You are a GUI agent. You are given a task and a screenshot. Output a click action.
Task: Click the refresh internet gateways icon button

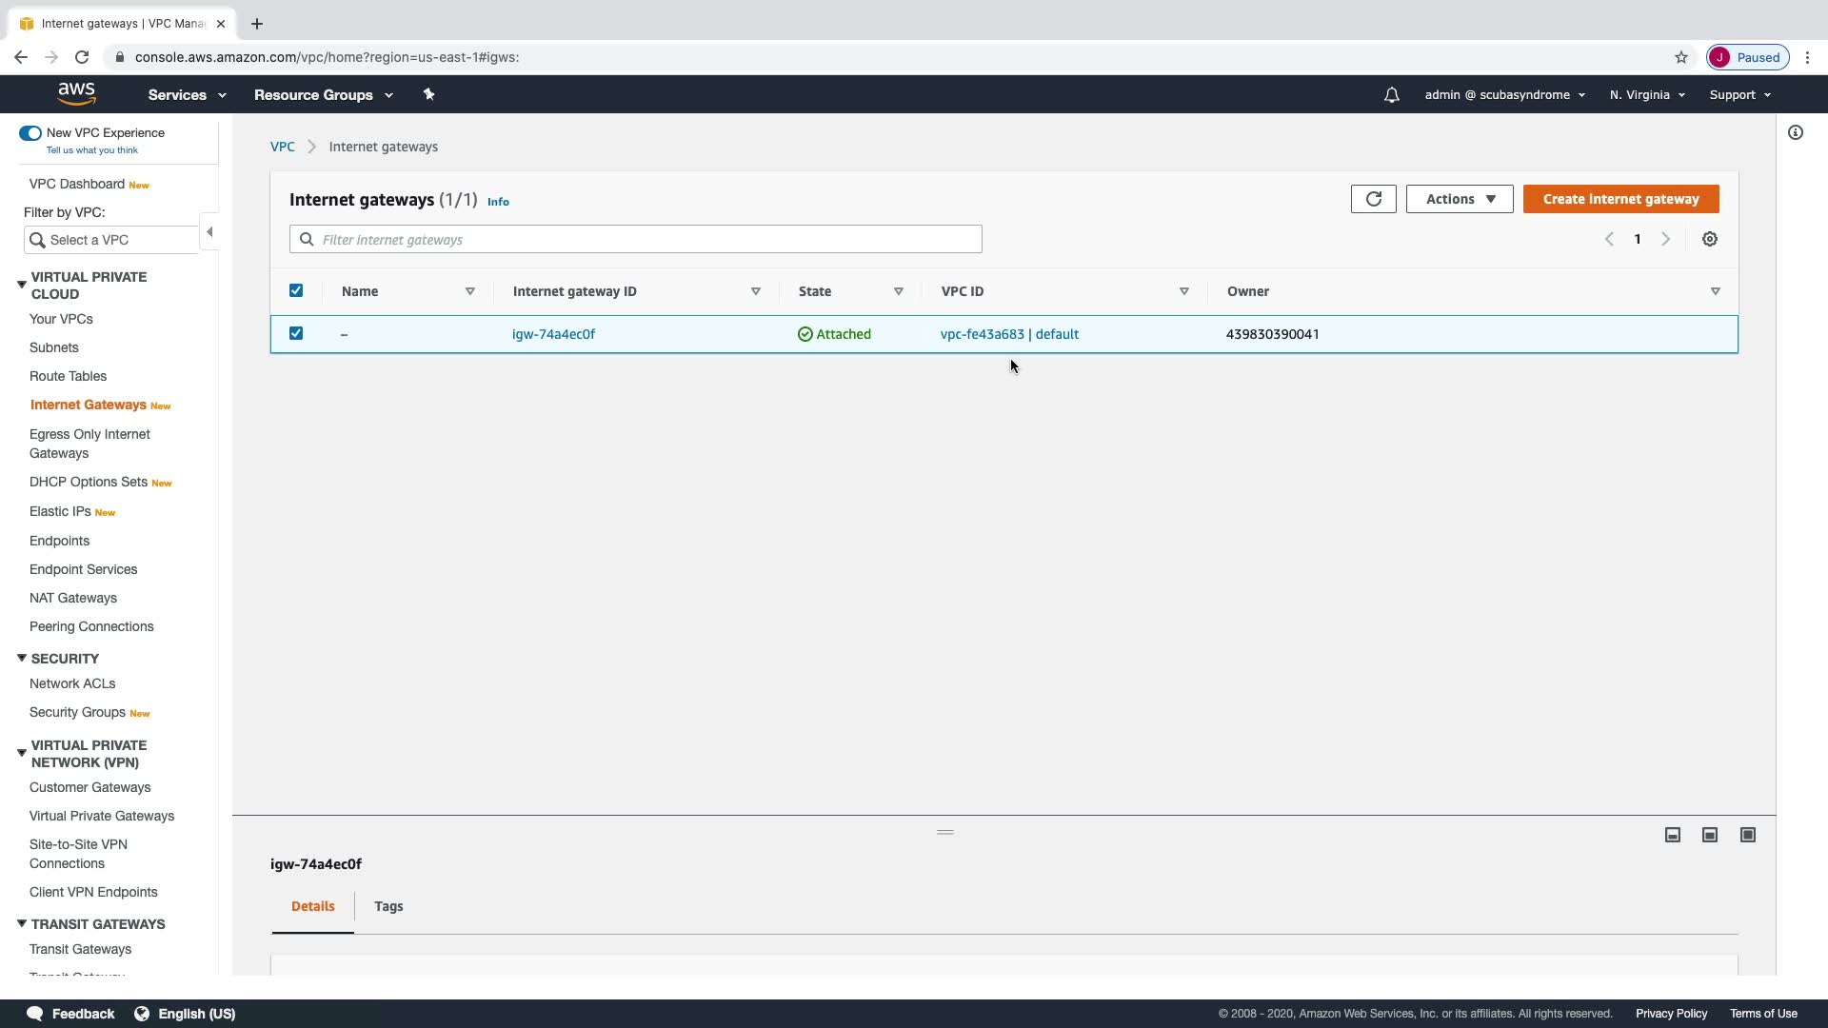(1373, 199)
